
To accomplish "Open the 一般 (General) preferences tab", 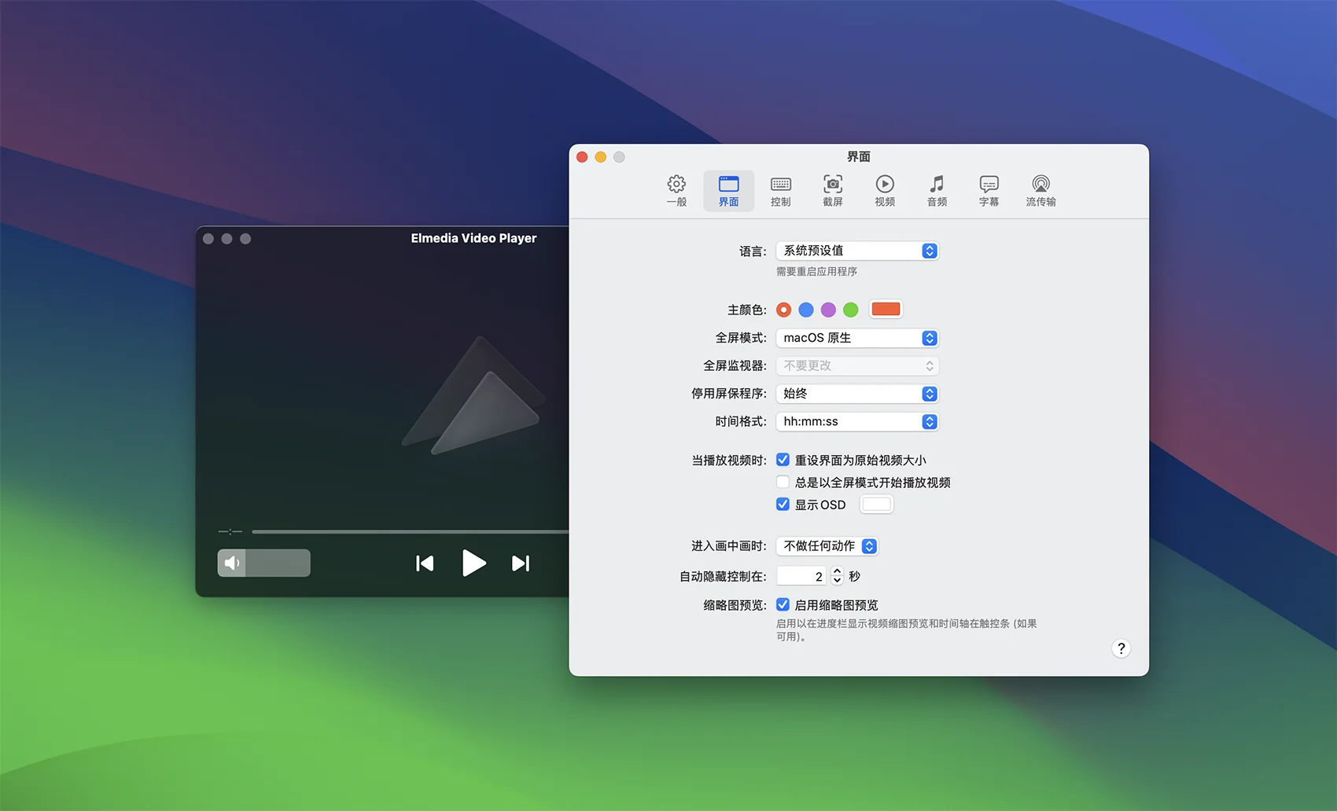I will pyautogui.click(x=676, y=191).
